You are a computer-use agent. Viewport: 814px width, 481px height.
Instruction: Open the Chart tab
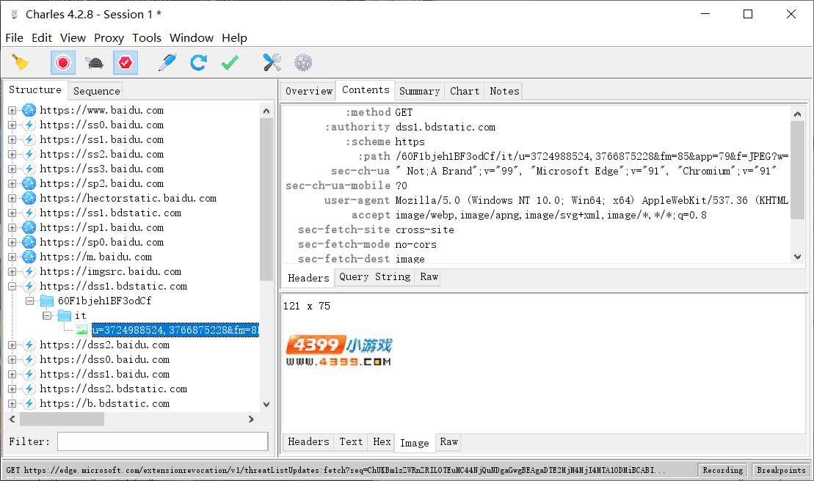click(x=465, y=91)
